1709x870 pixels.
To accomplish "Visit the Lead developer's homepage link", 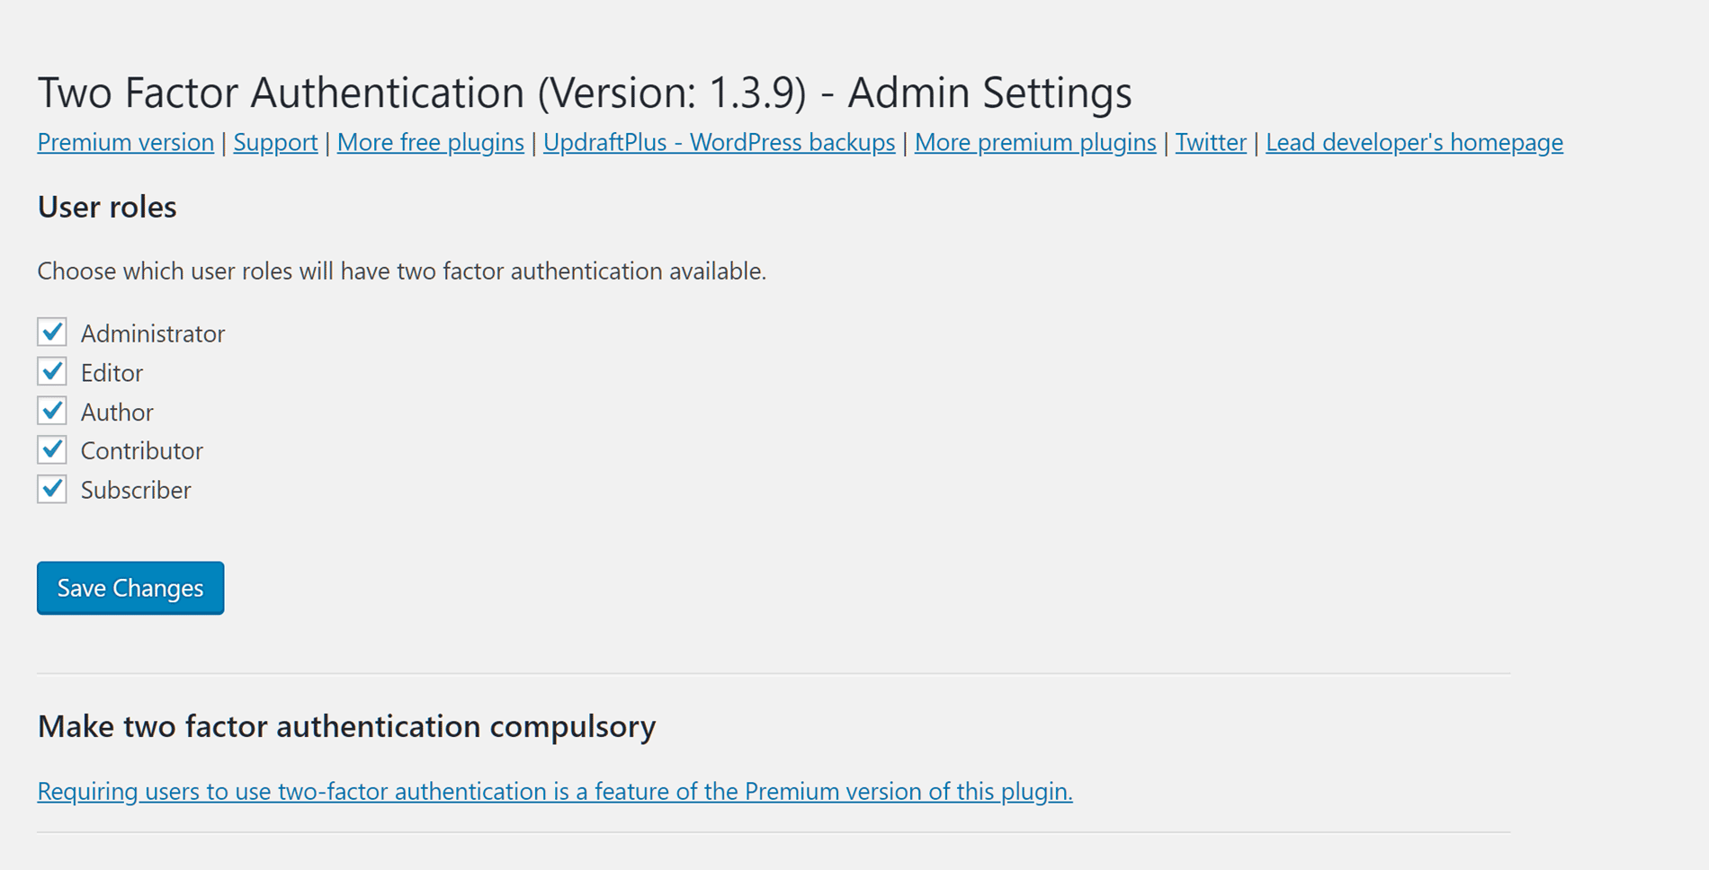I will pyautogui.click(x=1414, y=142).
